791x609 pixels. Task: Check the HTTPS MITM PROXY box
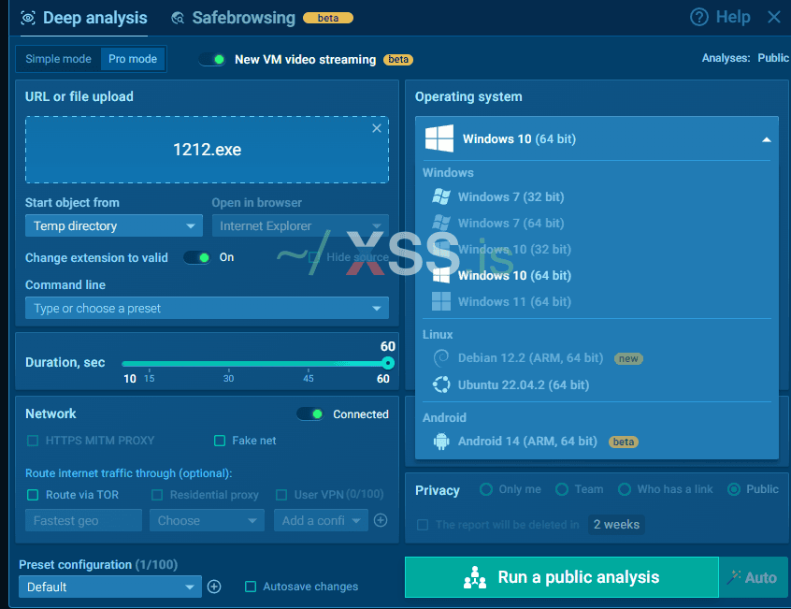coord(33,441)
